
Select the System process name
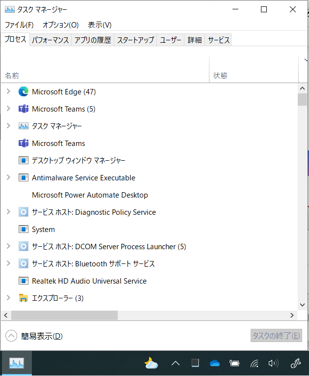(x=43, y=230)
